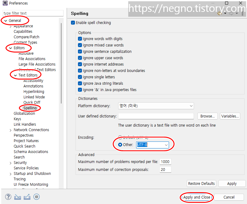This screenshot has height=204, width=247.
Task: Open the Platform dictionary dropdown
Action: [x=156, y=106]
